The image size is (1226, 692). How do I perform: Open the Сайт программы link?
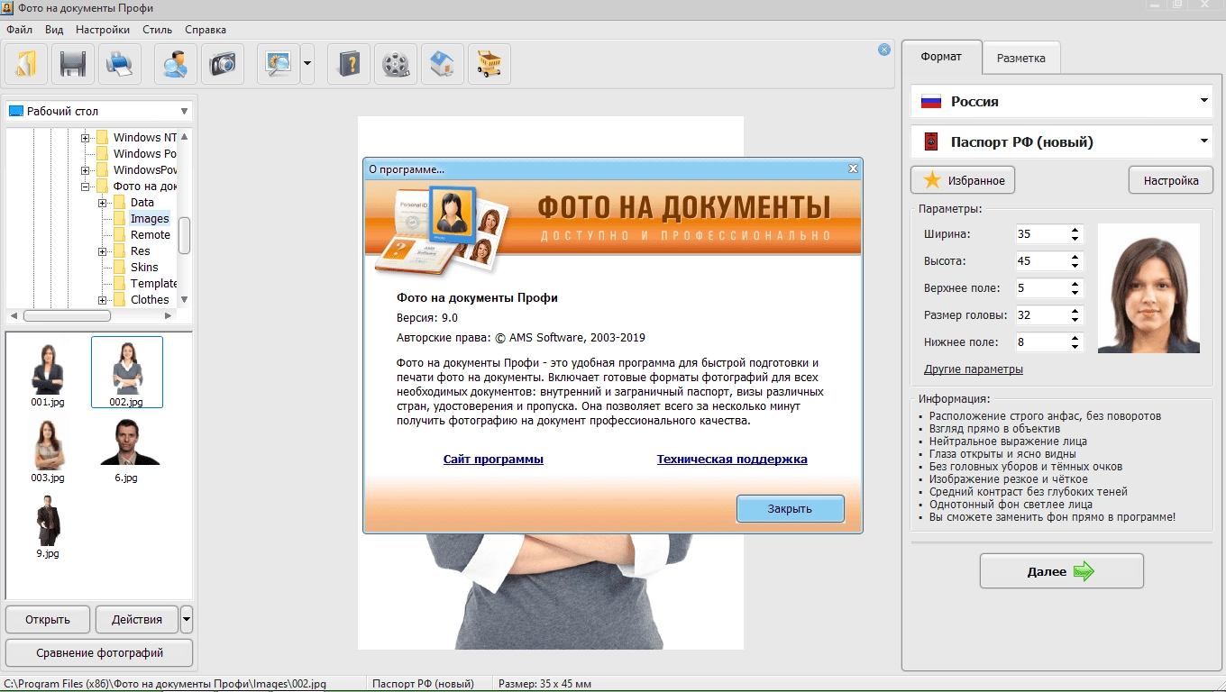point(493,459)
